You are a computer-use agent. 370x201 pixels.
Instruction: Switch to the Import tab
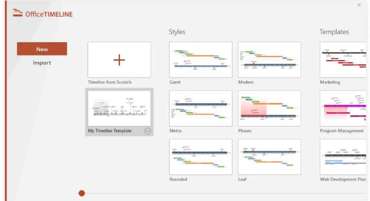coord(42,63)
